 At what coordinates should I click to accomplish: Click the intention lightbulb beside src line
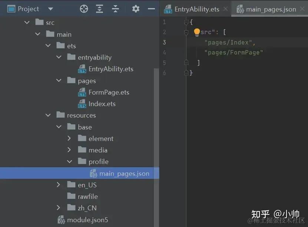pos(197,32)
